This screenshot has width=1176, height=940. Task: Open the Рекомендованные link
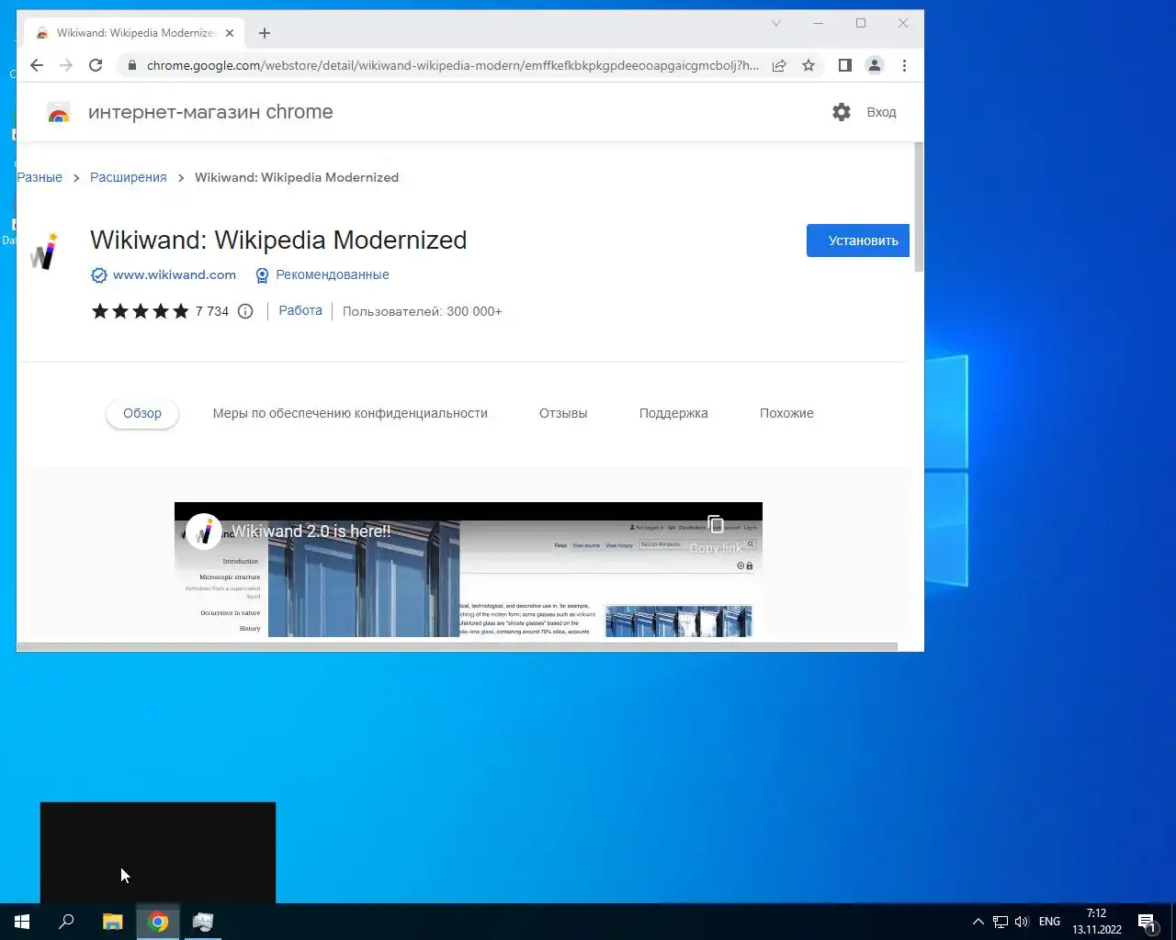333,274
